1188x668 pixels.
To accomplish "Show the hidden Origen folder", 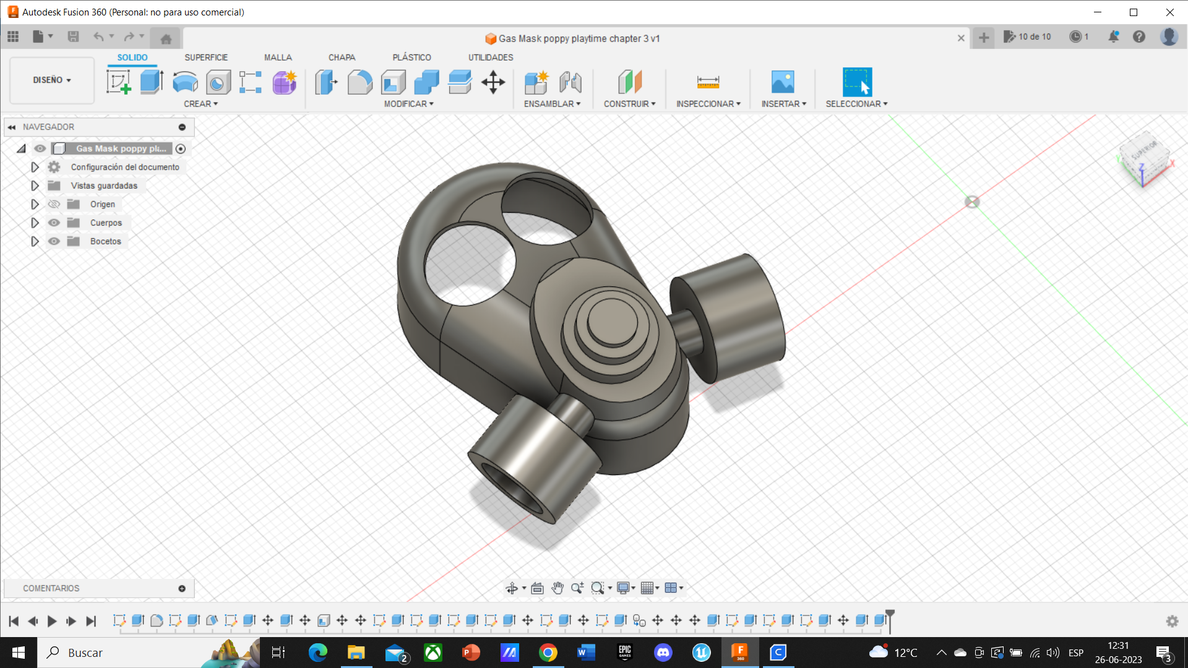I will pos(54,204).
